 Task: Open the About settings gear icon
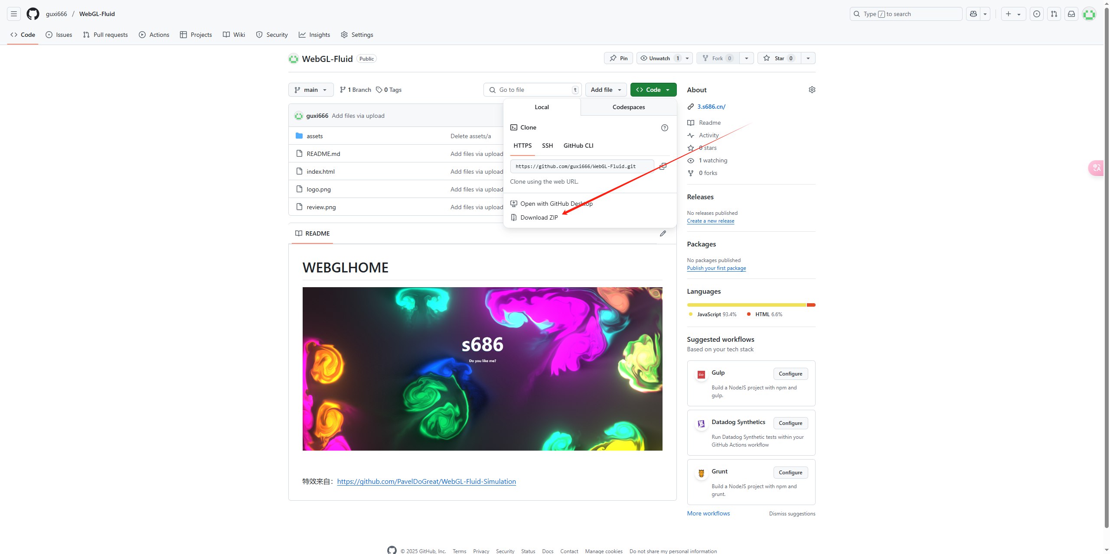coord(812,90)
